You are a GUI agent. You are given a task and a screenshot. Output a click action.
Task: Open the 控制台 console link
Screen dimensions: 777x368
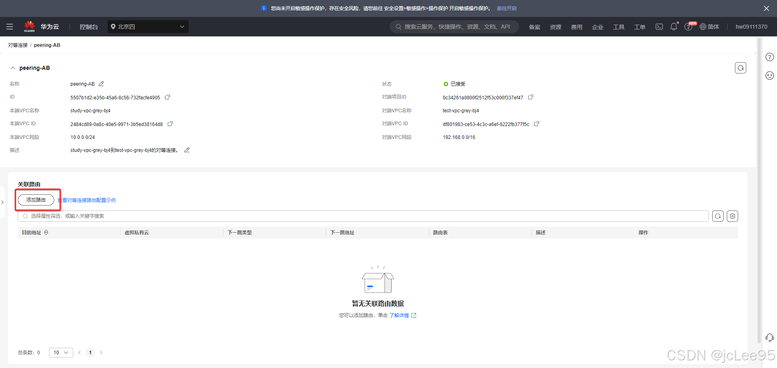(x=89, y=27)
